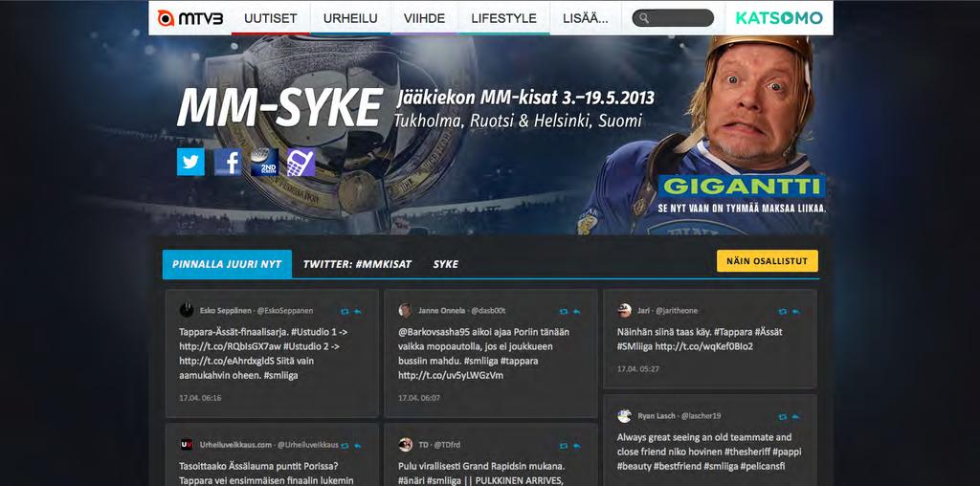This screenshot has width=980, height=486.
Task: Open the Viihde menu
Action: (x=424, y=18)
